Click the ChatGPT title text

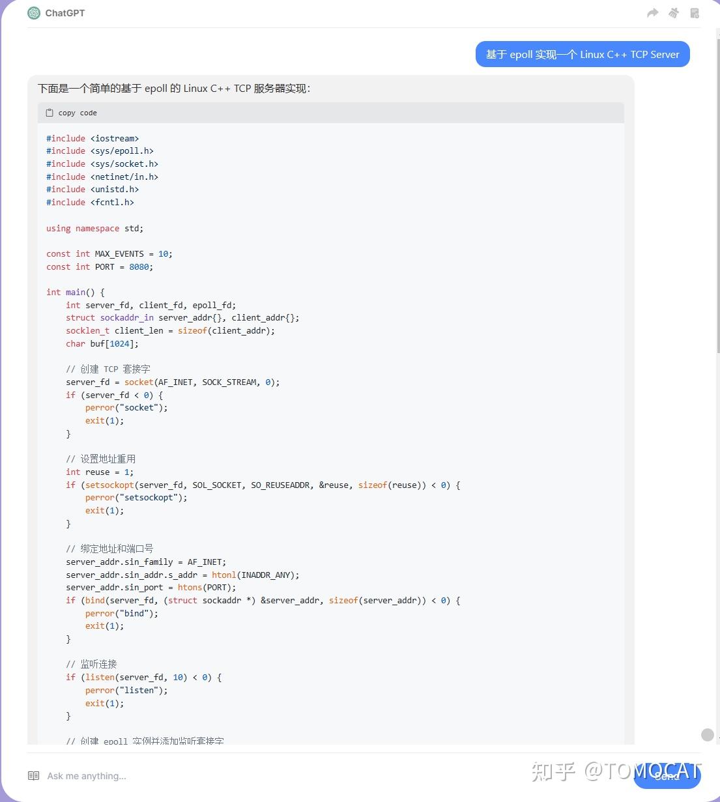click(x=65, y=13)
